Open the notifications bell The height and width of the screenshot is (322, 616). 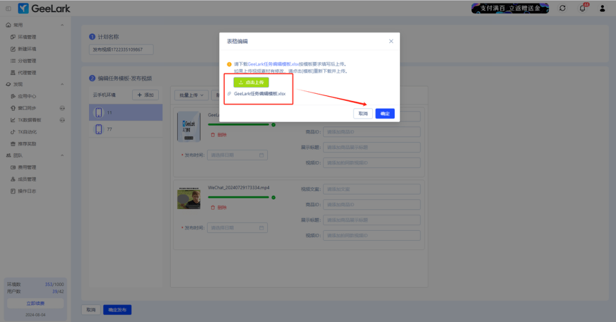[x=582, y=8]
